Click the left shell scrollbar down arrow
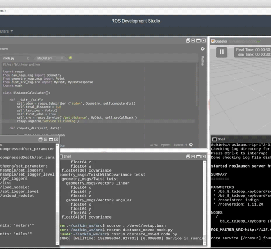The image size is (271, 249). (x=57, y=244)
